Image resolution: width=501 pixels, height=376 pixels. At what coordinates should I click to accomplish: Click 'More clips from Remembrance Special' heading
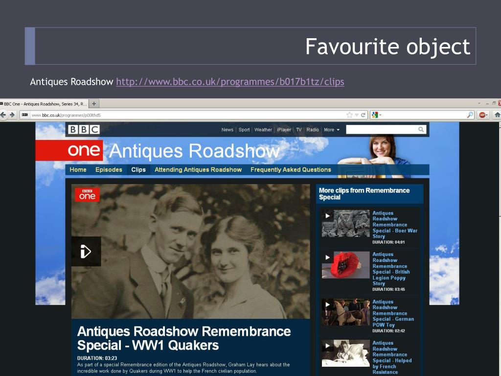(364, 194)
